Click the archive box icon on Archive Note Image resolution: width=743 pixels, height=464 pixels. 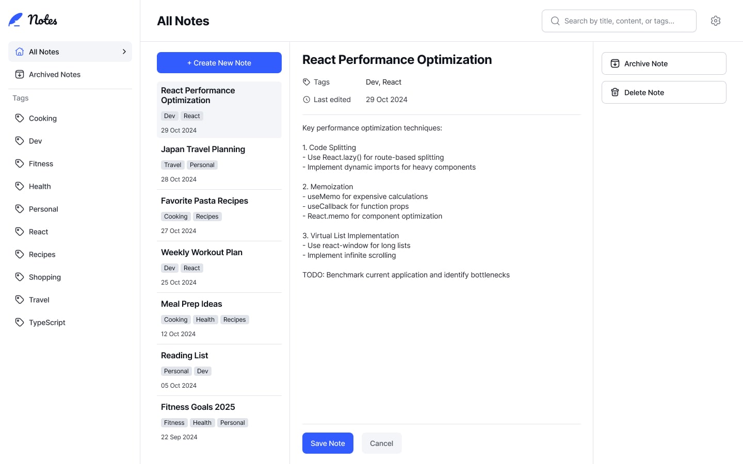pos(615,63)
